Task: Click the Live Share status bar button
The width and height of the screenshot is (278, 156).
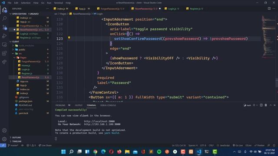Action: [45, 145]
